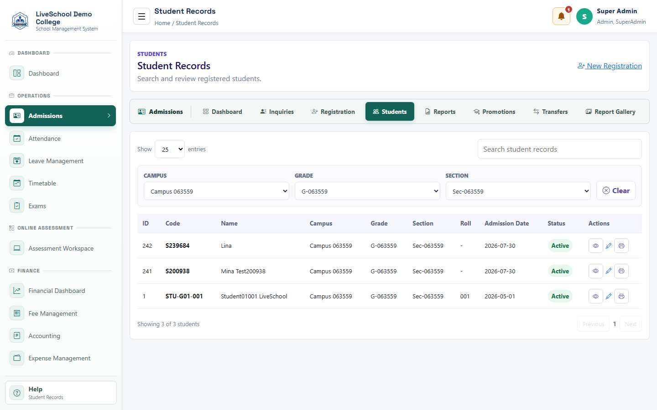Click the Help question mark icon
The height and width of the screenshot is (410, 657).
[17, 393]
